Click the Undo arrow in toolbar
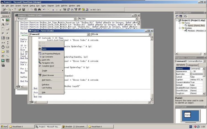 [x=44, y=10]
